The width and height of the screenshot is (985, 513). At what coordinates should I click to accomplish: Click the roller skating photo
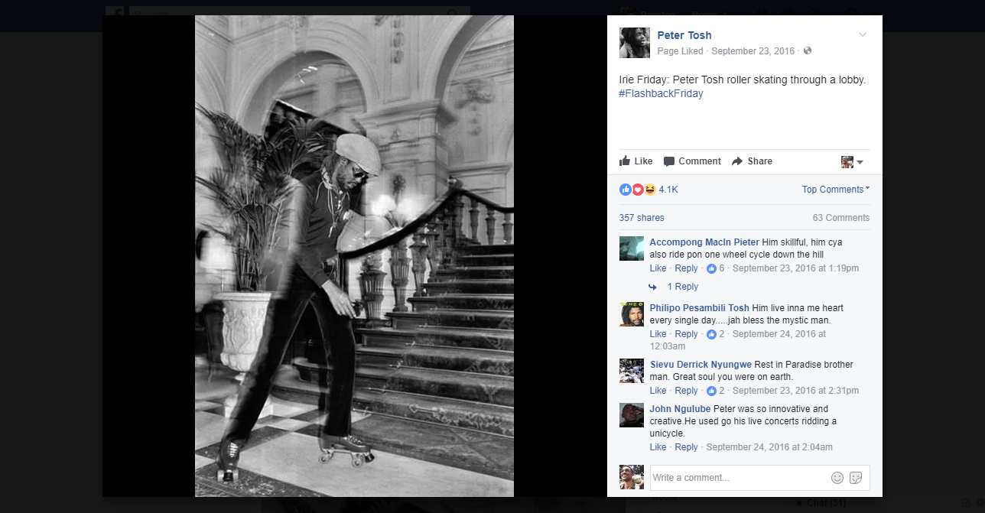tap(354, 256)
